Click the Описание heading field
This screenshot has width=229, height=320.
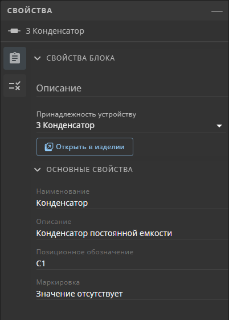pyautogui.click(x=132, y=89)
